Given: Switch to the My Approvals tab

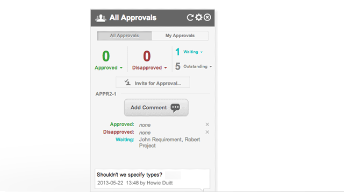Looking at the screenshot, I should (x=180, y=36).
